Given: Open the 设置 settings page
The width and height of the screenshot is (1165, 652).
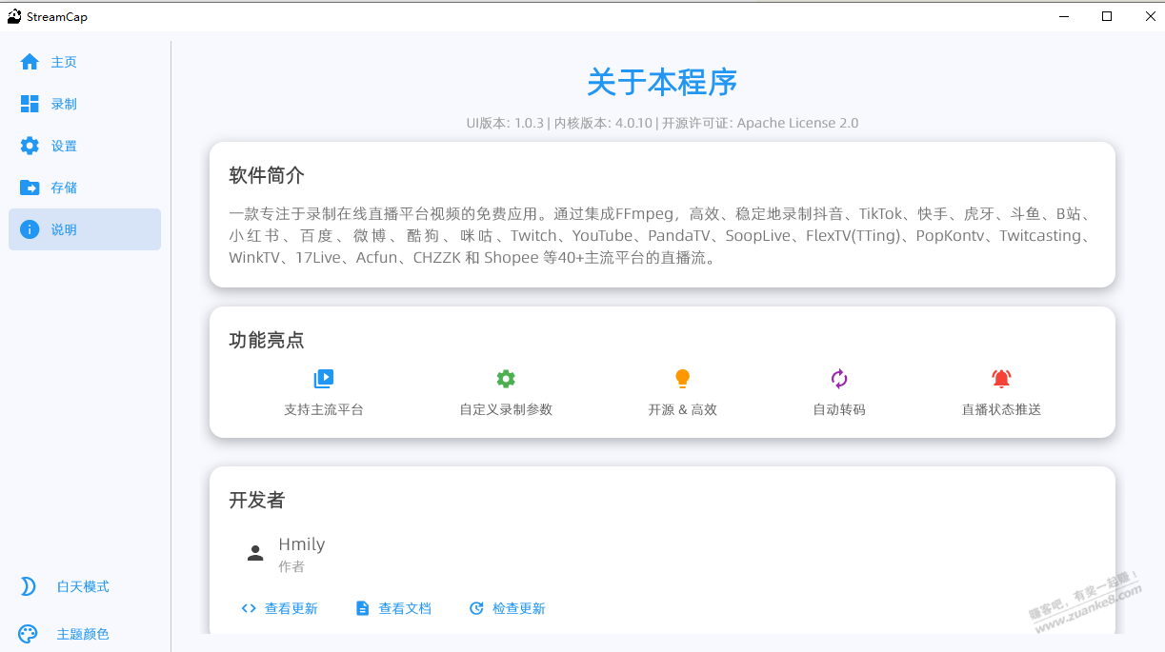Looking at the screenshot, I should pyautogui.click(x=85, y=146).
